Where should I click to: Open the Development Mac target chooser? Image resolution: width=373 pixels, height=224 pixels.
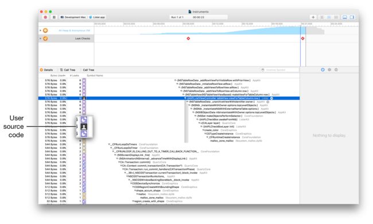(73, 17)
